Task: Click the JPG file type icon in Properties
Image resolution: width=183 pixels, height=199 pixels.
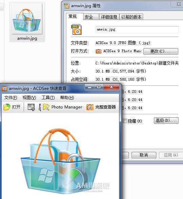Action: click(x=76, y=29)
